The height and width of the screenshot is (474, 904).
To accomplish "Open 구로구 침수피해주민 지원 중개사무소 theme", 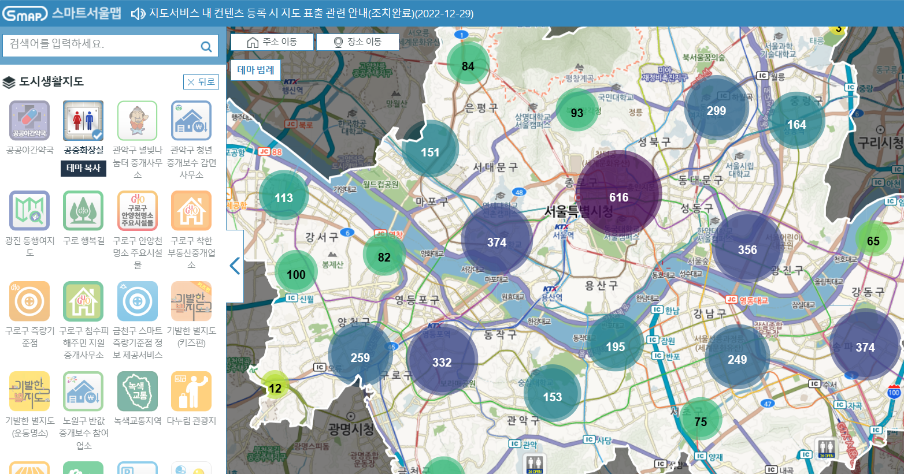I will (83, 301).
